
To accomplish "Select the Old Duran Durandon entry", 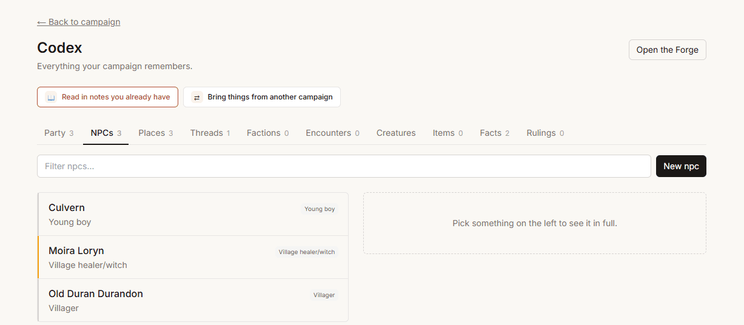I will pos(193,300).
